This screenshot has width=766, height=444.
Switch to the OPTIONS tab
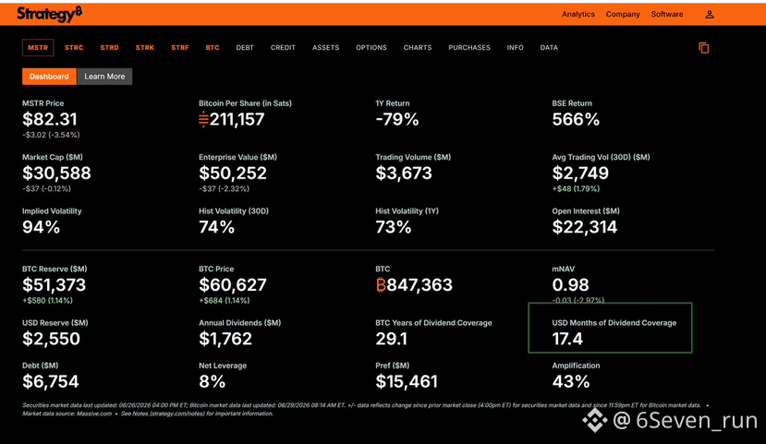point(371,47)
